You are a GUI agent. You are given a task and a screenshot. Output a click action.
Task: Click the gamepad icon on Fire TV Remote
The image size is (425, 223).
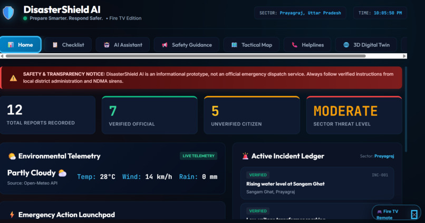tap(380, 211)
